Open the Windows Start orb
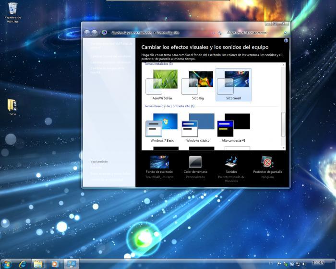The height and width of the screenshot is (269, 336). pyautogui.click(x=7, y=264)
